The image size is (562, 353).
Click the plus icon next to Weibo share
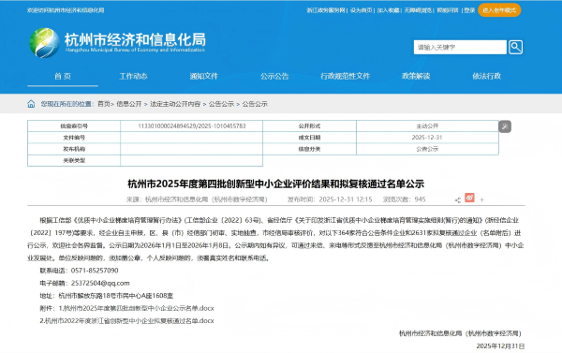point(481,200)
